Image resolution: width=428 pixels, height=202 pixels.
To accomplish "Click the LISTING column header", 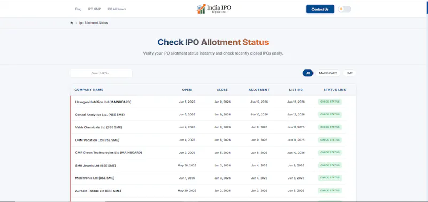I will tap(296, 90).
